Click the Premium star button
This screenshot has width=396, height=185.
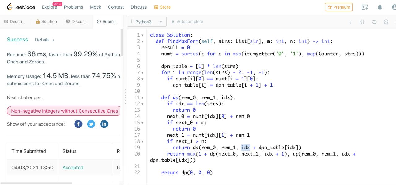click(x=339, y=7)
